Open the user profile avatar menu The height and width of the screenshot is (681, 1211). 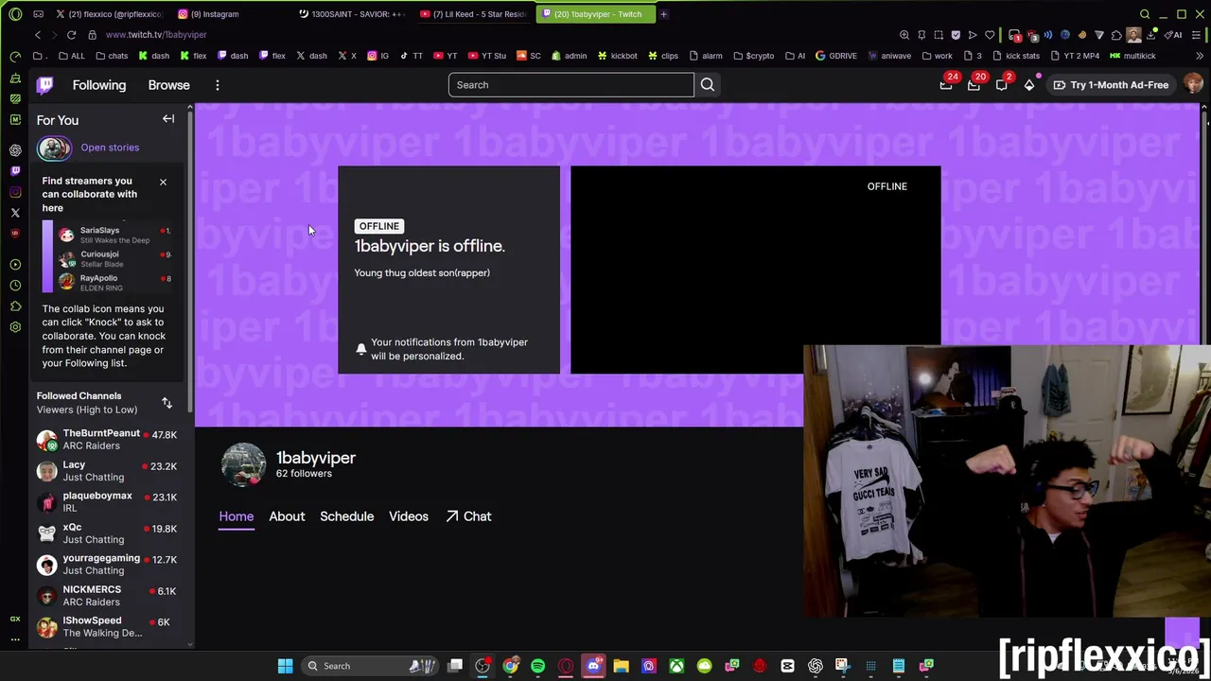tap(1193, 85)
